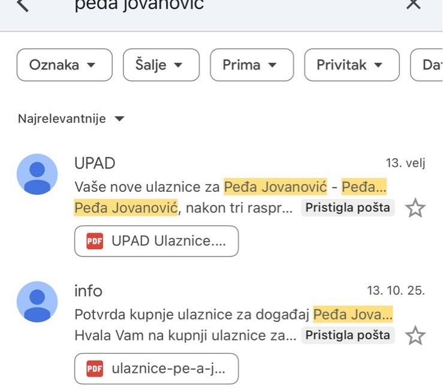Tap the UPAD sender avatar
Screen dimensions: 443x389
pos(37,174)
